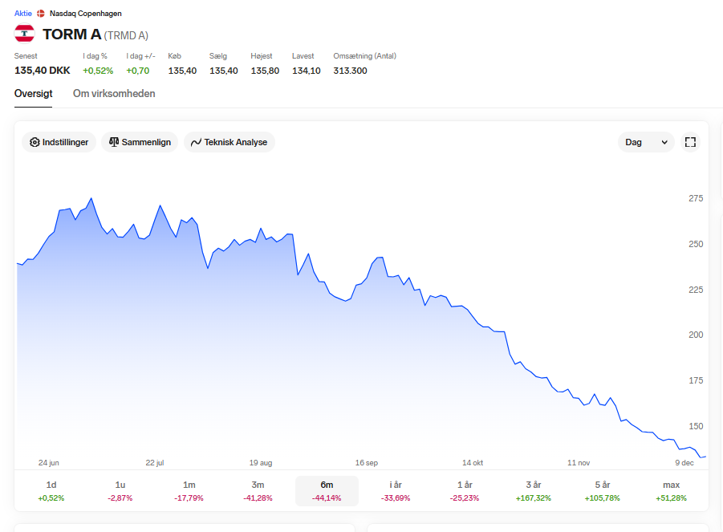Click the chart peak near late June

pyautogui.click(x=91, y=199)
